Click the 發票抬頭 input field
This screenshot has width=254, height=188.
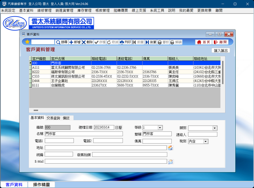[130, 154]
